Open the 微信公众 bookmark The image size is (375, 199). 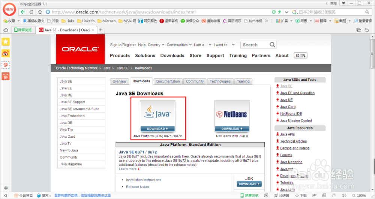(x=190, y=21)
